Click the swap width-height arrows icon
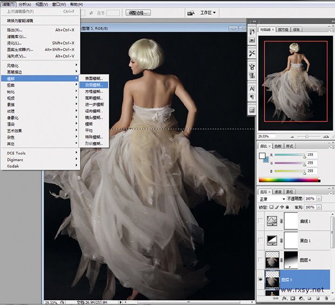The width and height of the screenshot is (335, 305). click(x=91, y=13)
